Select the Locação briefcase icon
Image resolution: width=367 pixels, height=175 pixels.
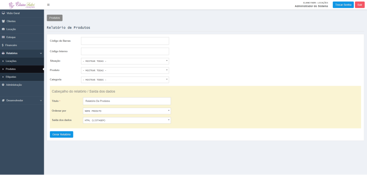pos(3,29)
